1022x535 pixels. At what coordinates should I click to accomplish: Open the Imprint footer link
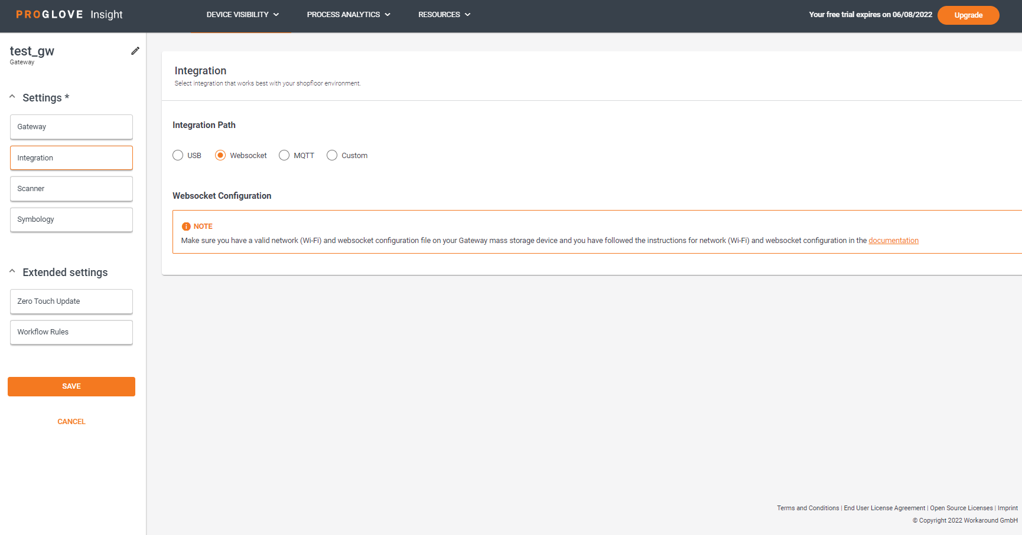click(1008, 508)
